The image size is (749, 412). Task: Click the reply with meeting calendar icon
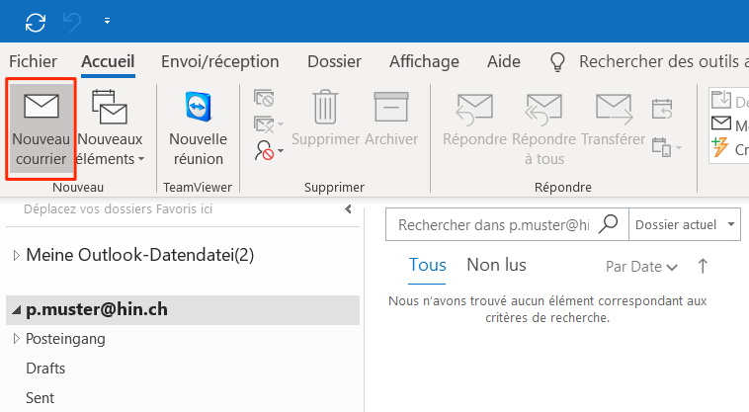[662, 109]
